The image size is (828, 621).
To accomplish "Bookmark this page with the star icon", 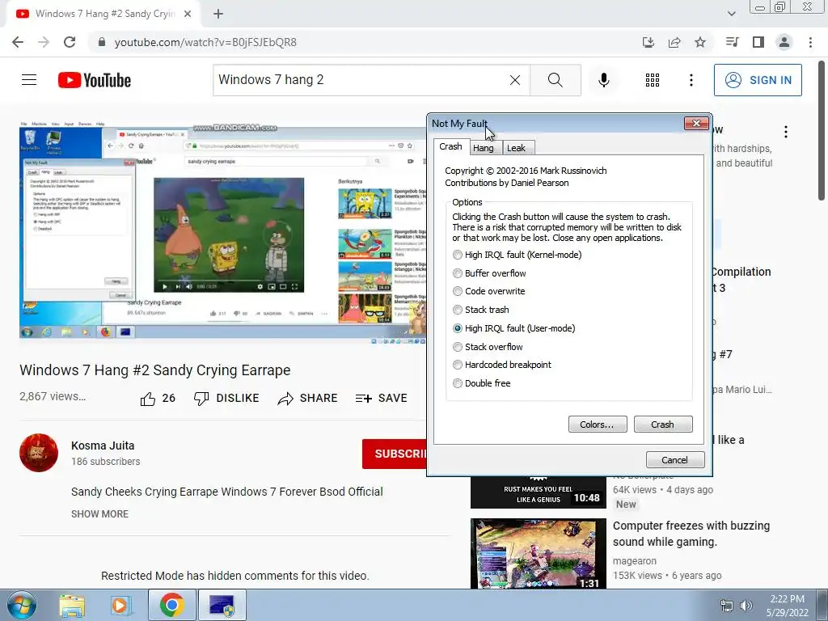I will 700,42.
